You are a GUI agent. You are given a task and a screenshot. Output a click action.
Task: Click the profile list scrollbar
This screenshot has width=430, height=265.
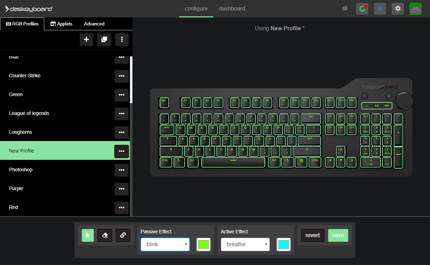(131, 80)
